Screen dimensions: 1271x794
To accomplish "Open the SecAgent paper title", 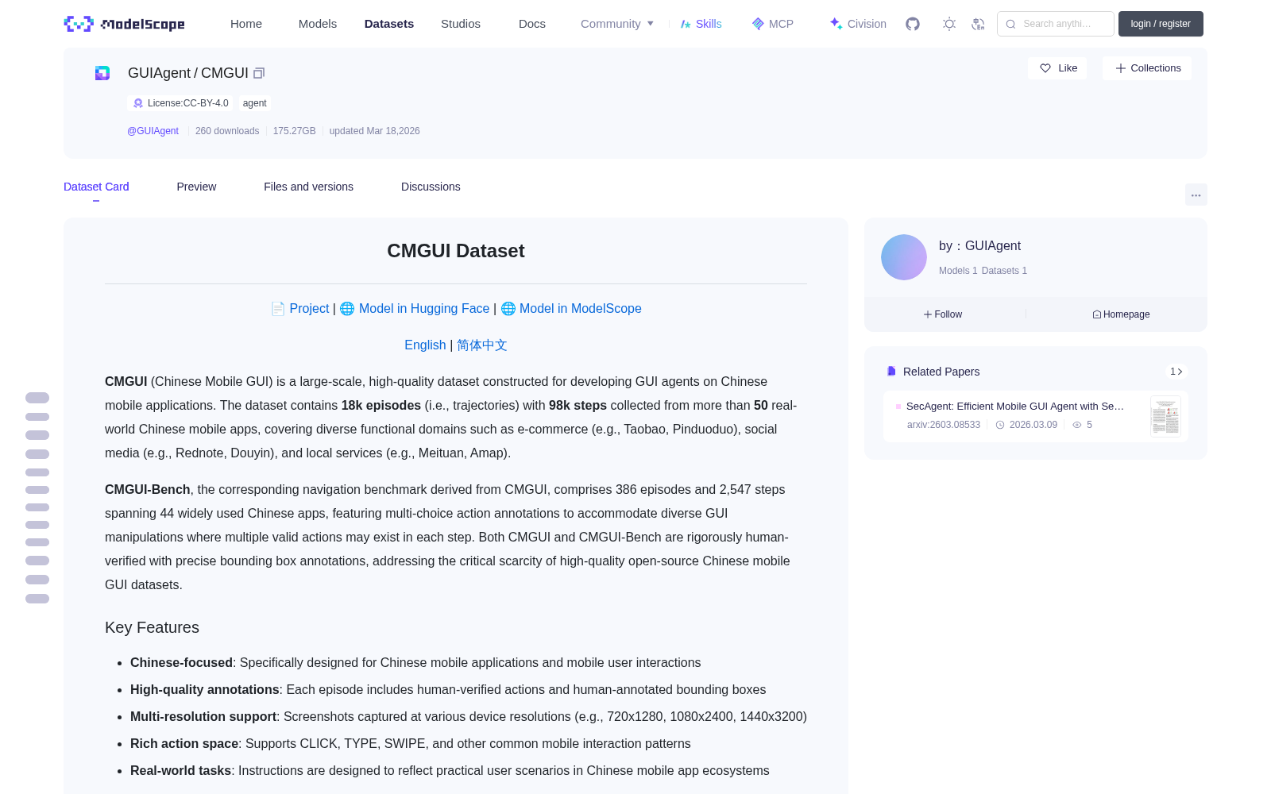I will pos(1015,406).
